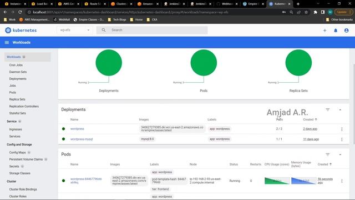355x200 pixels.
Task: Click the pod memory usage blue chart
Action: pos(303,181)
